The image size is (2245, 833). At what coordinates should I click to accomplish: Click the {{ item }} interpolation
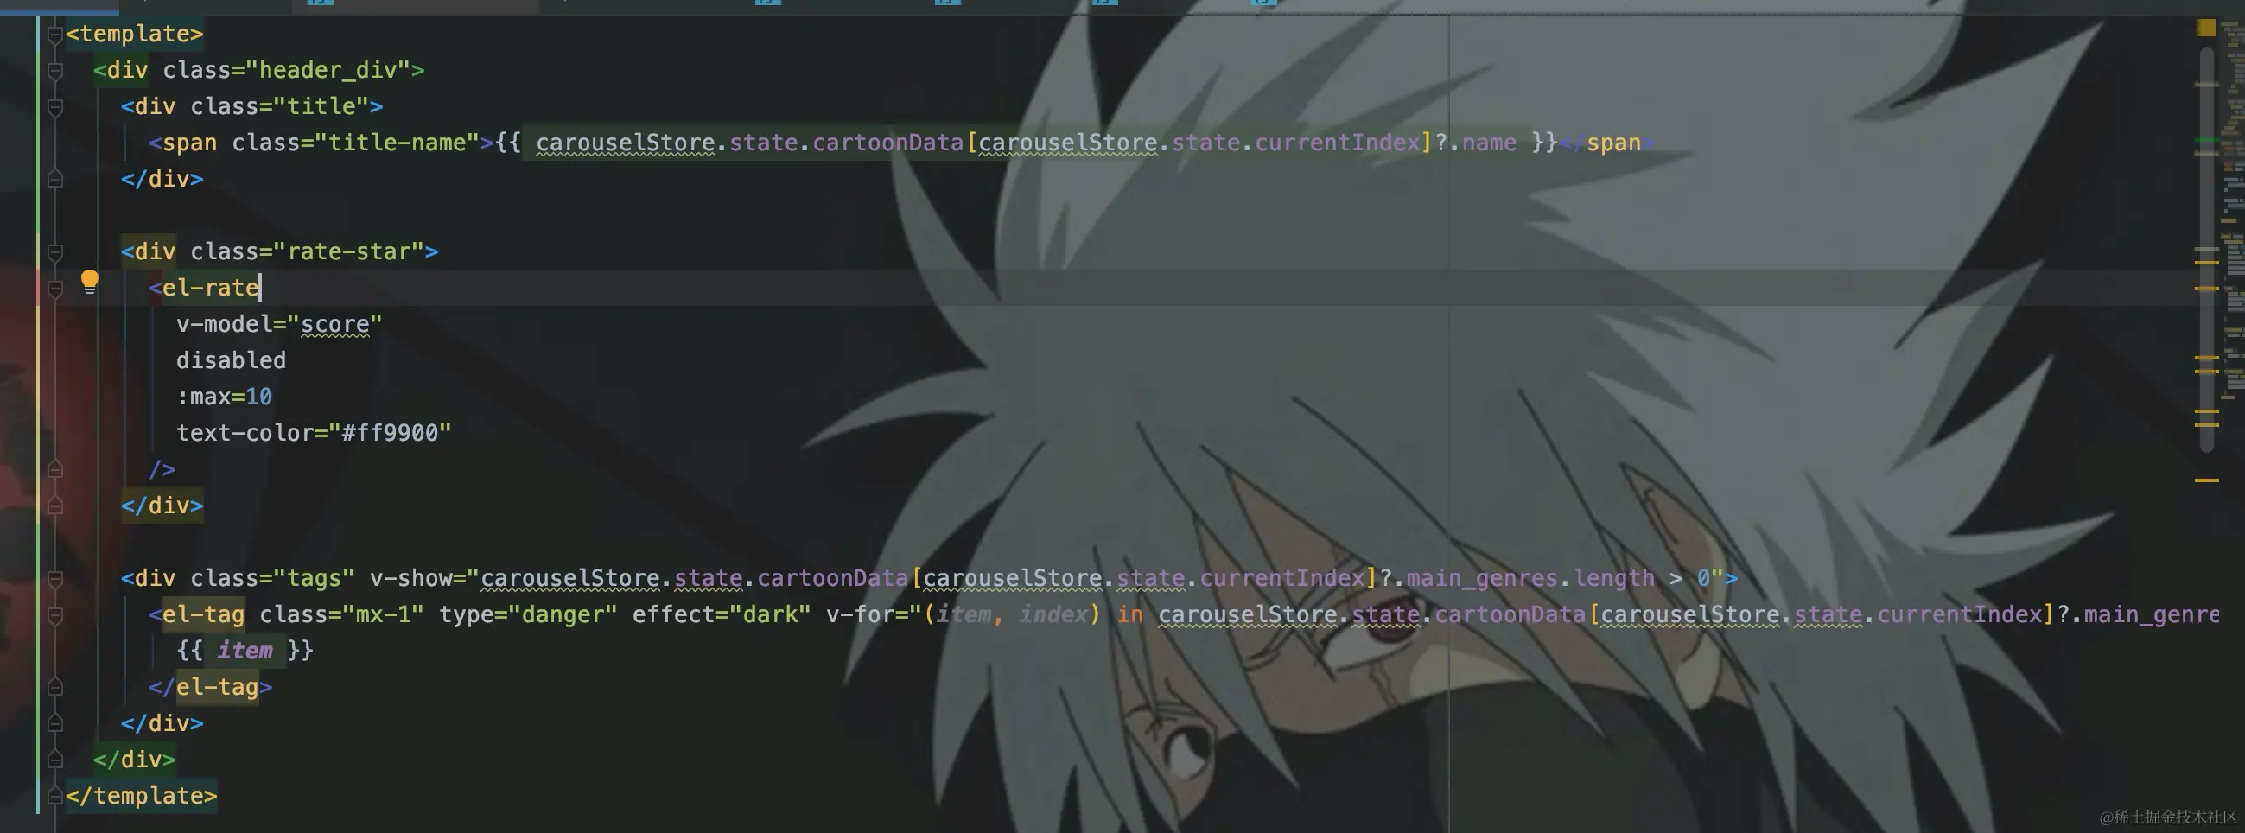(245, 650)
